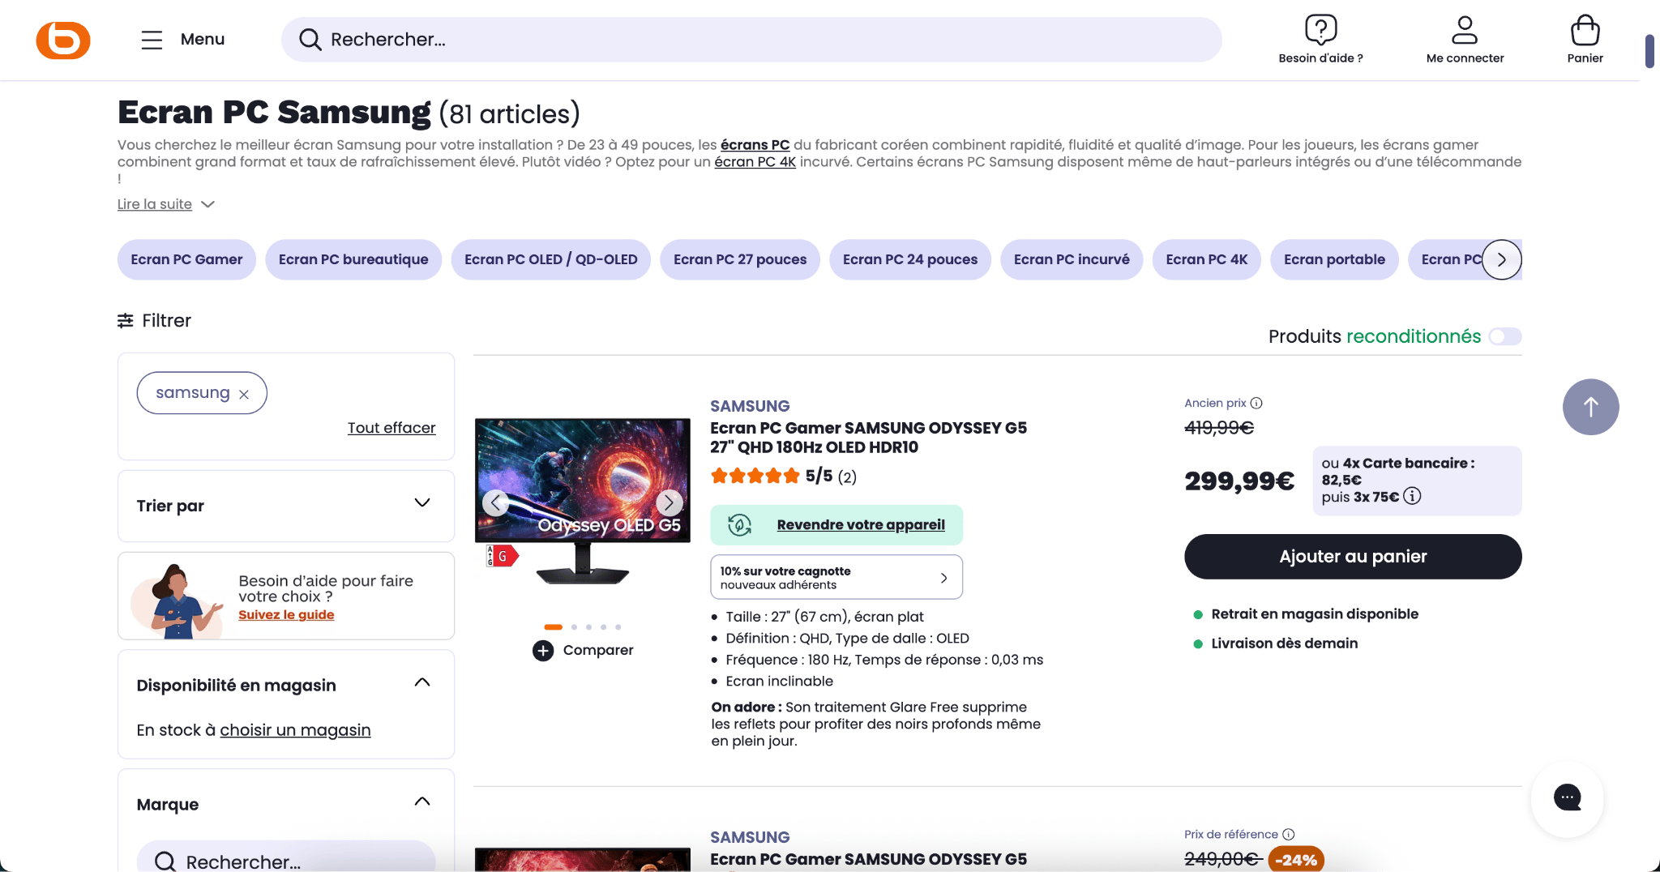Toggle the Produits reconditionnés switch
The height and width of the screenshot is (872, 1660).
pos(1505,336)
